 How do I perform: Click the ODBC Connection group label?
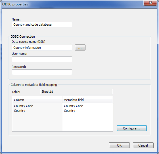click(x=23, y=37)
